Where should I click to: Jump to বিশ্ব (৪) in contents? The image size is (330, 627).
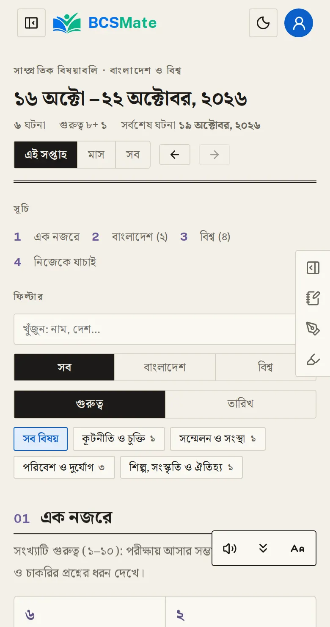(x=205, y=237)
